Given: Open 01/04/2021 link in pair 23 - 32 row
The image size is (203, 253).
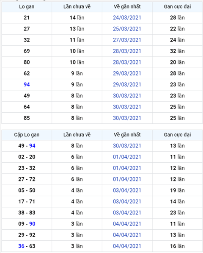Looking at the screenshot, I should pyautogui.click(x=127, y=168).
